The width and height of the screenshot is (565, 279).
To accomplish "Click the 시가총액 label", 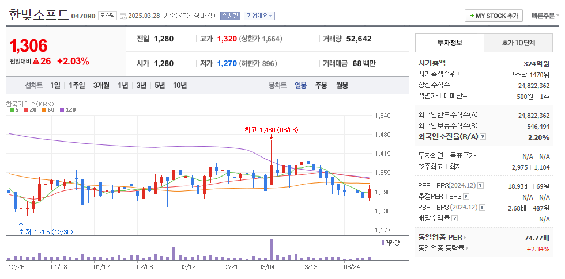I will coord(432,63).
